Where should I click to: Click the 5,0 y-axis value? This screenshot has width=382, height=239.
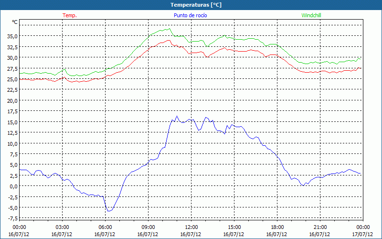(x=14, y=165)
